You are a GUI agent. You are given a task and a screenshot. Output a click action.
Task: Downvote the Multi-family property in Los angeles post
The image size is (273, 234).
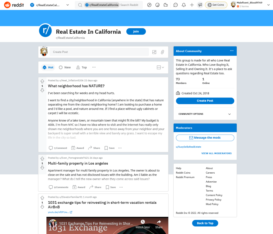pyautogui.click(x=42, y=168)
